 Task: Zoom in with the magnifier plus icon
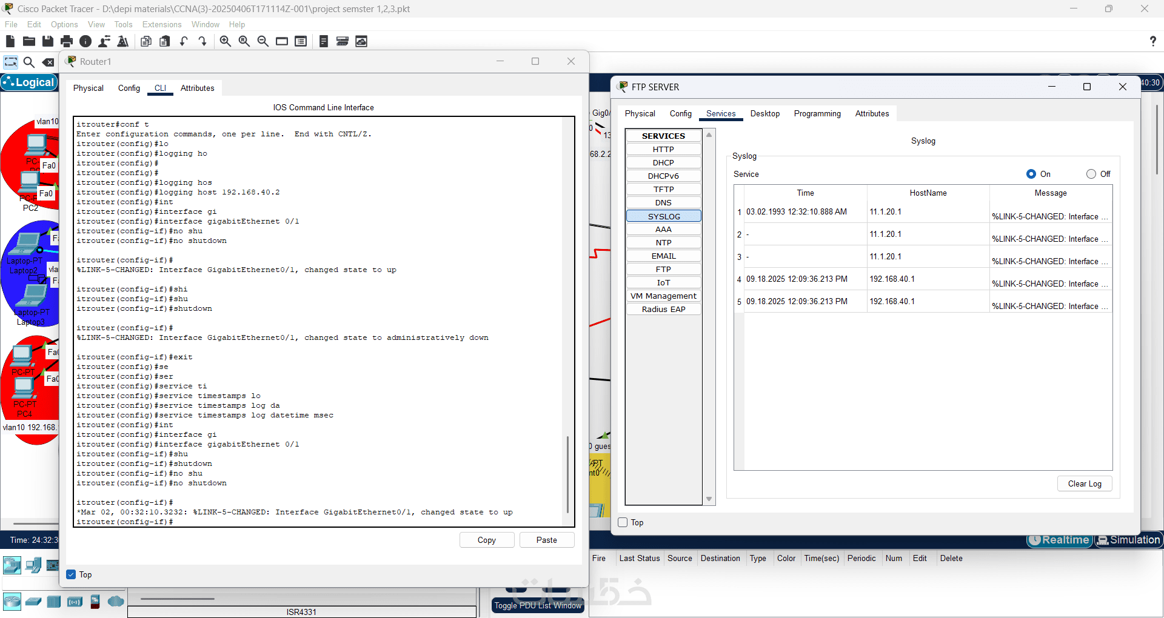[226, 41]
